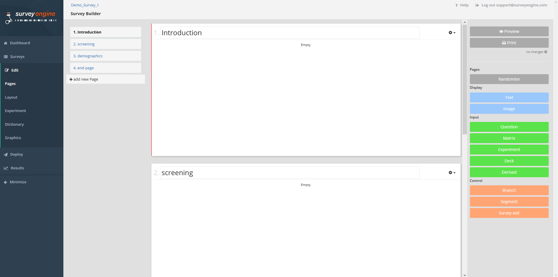Click the Dashboard home icon in sidebar

point(6,43)
